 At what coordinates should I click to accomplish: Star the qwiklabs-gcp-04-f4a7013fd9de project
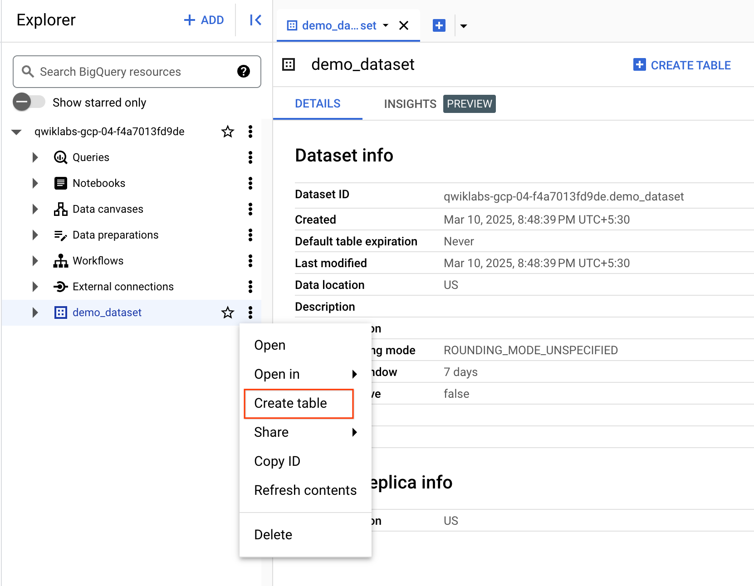point(227,132)
